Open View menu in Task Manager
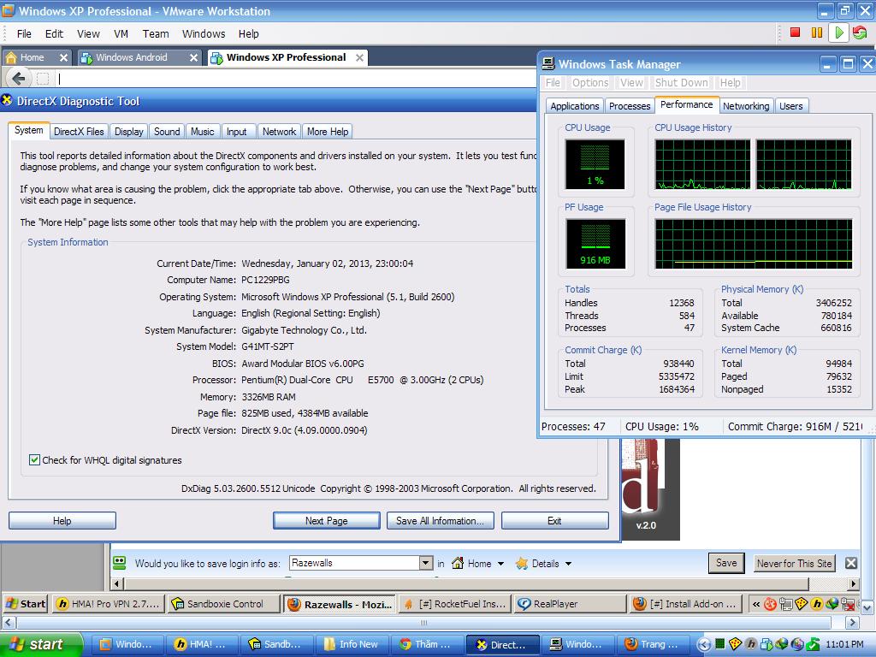876x657 pixels. (x=631, y=83)
